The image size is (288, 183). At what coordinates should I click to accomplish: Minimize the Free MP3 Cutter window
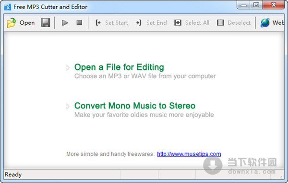click(243, 5)
